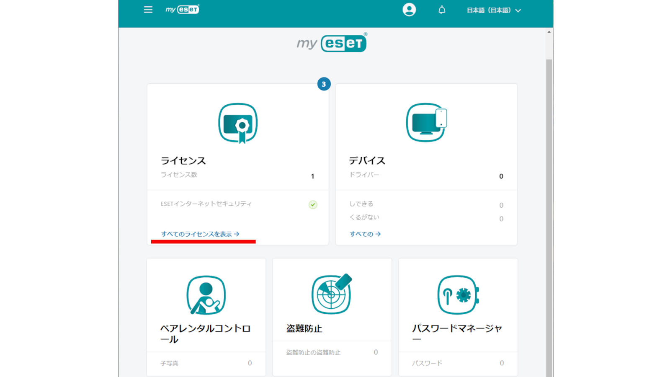Open the notifications bell
The image size is (670, 377).
point(442,10)
